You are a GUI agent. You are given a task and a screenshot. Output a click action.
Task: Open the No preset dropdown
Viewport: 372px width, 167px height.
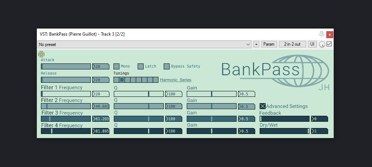pos(144,44)
